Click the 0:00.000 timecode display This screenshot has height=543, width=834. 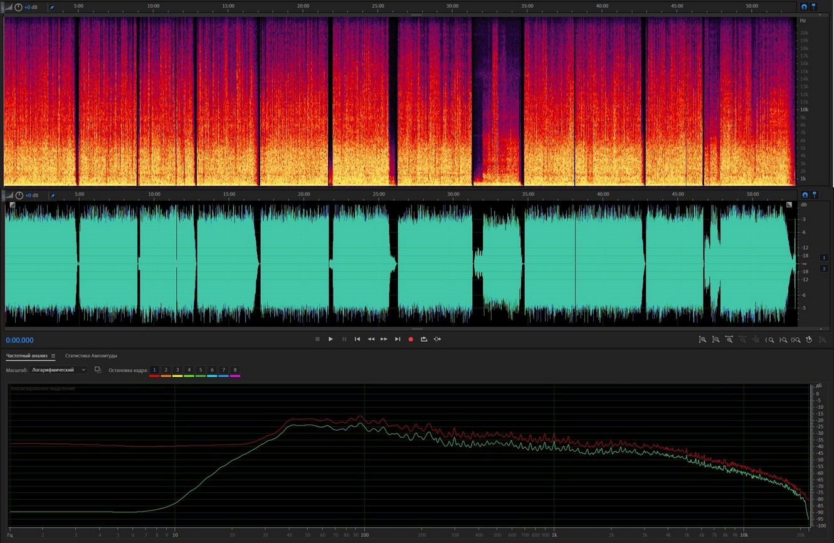pyautogui.click(x=20, y=340)
